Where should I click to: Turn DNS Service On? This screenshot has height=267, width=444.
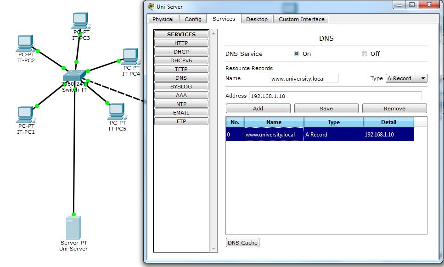297,54
